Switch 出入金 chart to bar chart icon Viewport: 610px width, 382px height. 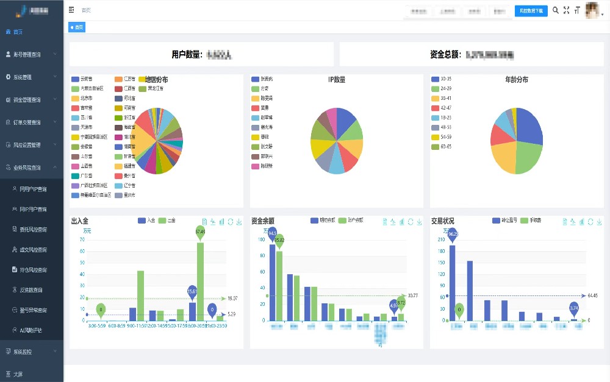221,221
